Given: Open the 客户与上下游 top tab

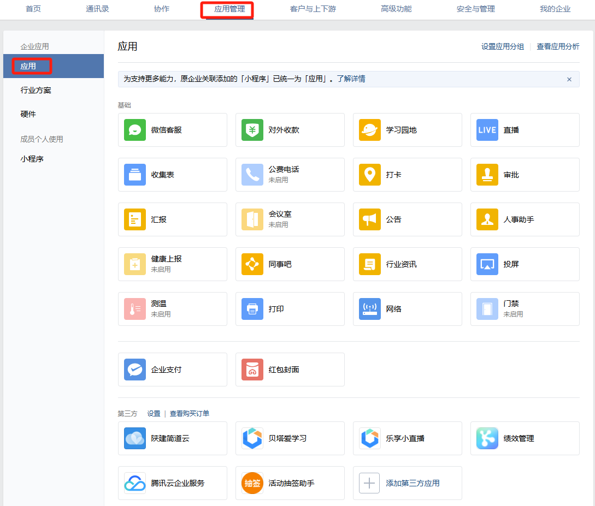Looking at the screenshot, I should pos(313,9).
